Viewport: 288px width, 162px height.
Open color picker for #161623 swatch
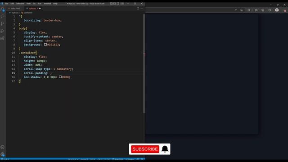tap(45, 45)
